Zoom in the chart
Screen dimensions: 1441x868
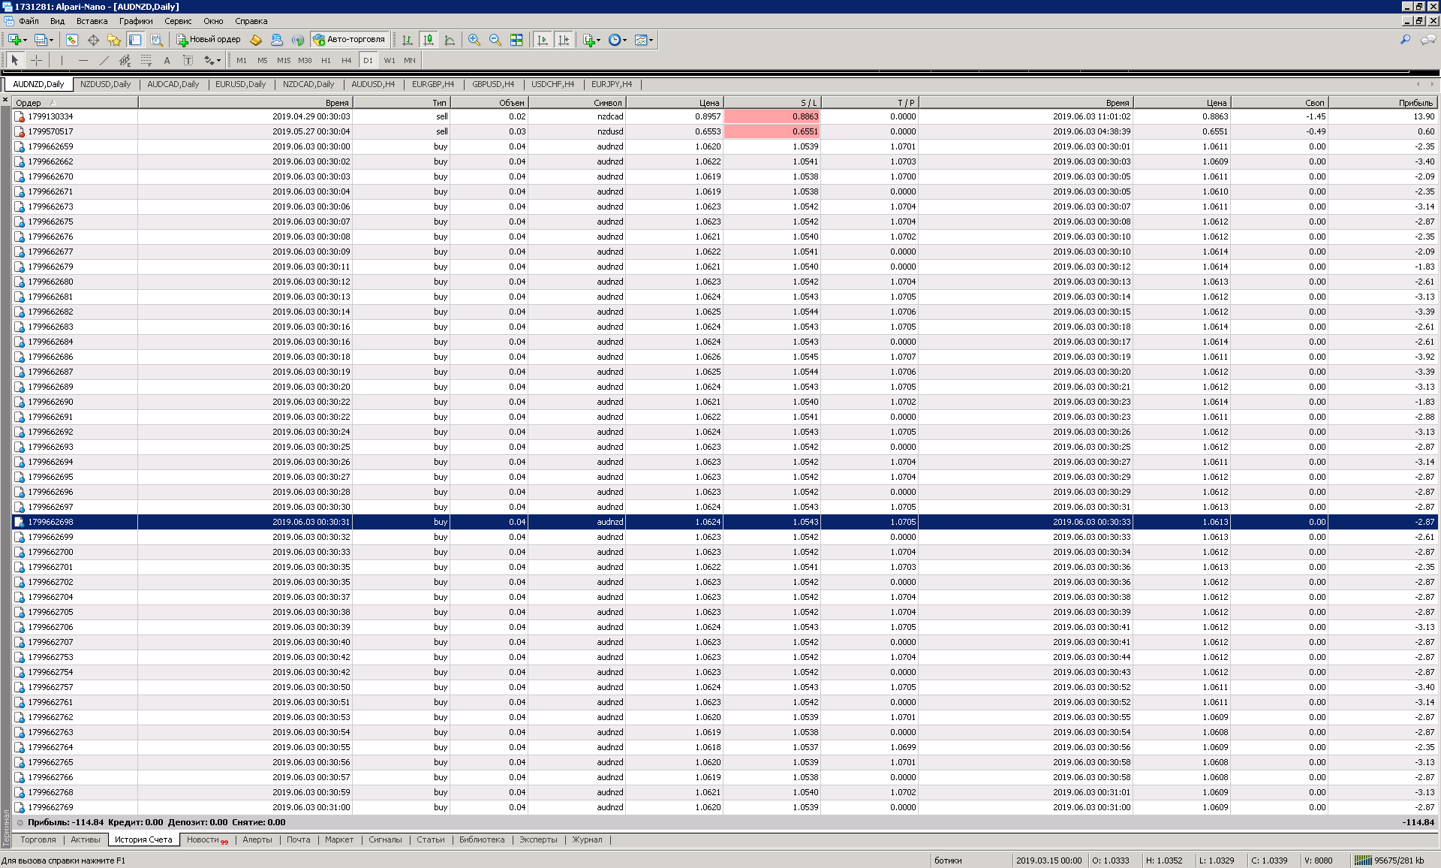pyautogui.click(x=474, y=40)
